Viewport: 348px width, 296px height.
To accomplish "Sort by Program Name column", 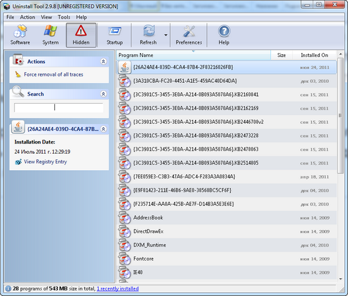I will (x=194, y=55).
